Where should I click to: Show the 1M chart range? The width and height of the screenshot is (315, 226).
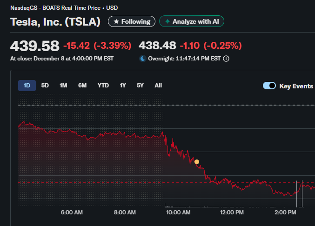pyautogui.click(x=63, y=86)
